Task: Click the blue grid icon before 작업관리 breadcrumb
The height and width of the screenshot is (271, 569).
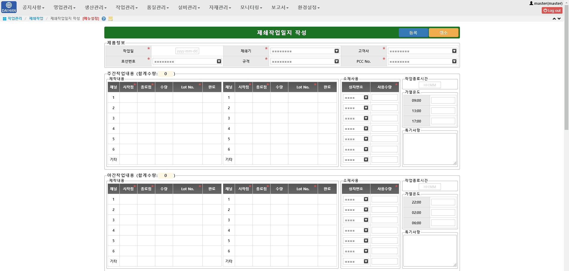Action: [x=4, y=18]
